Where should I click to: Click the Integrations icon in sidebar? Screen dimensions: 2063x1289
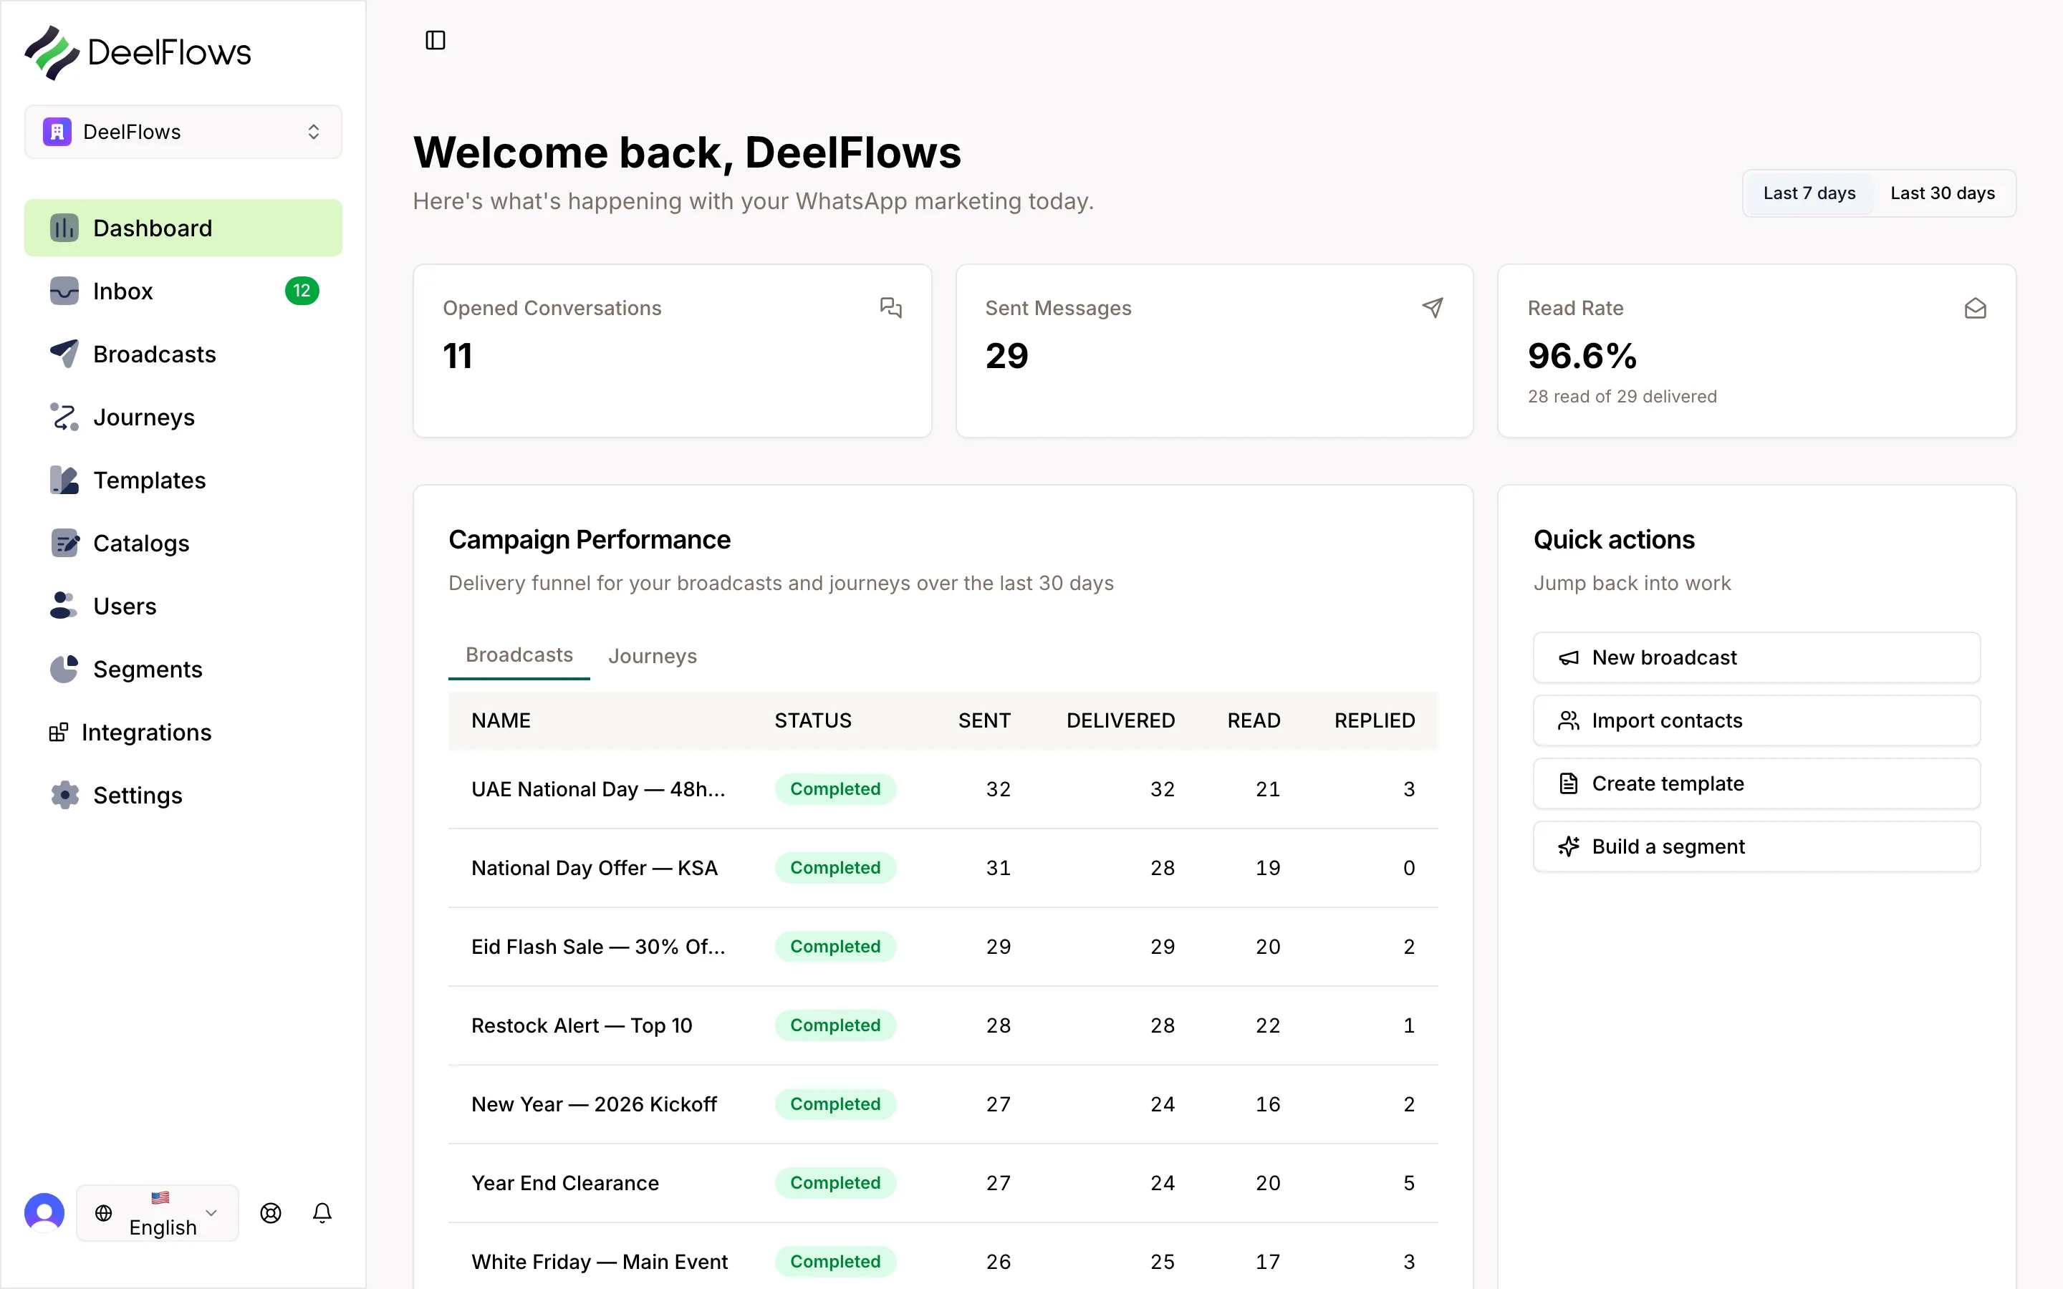click(59, 733)
